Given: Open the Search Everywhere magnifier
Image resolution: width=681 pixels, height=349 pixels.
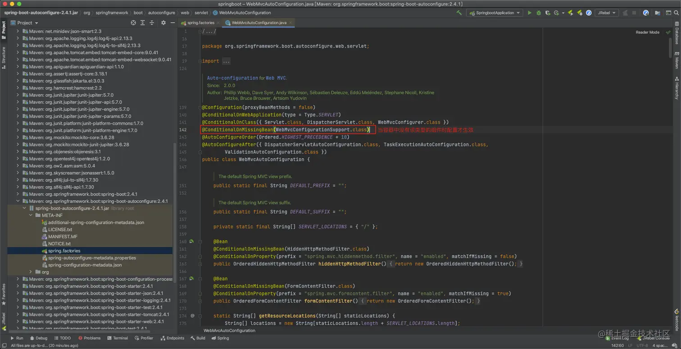Looking at the screenshot, I should click(x=676, y=13).
